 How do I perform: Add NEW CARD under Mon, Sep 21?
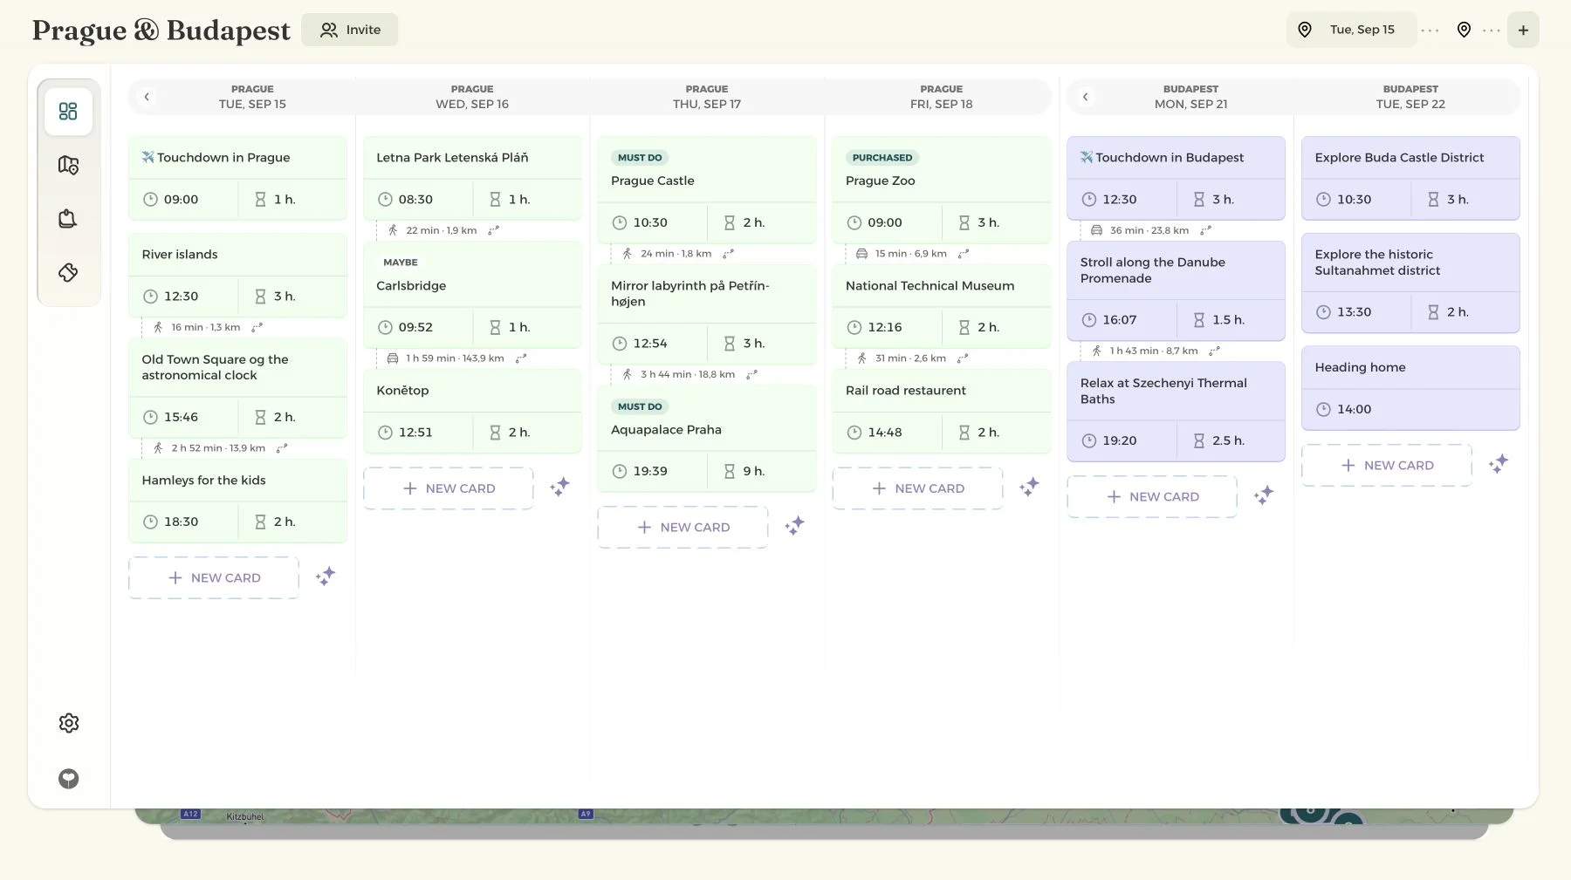click(x=1152, y=496)
